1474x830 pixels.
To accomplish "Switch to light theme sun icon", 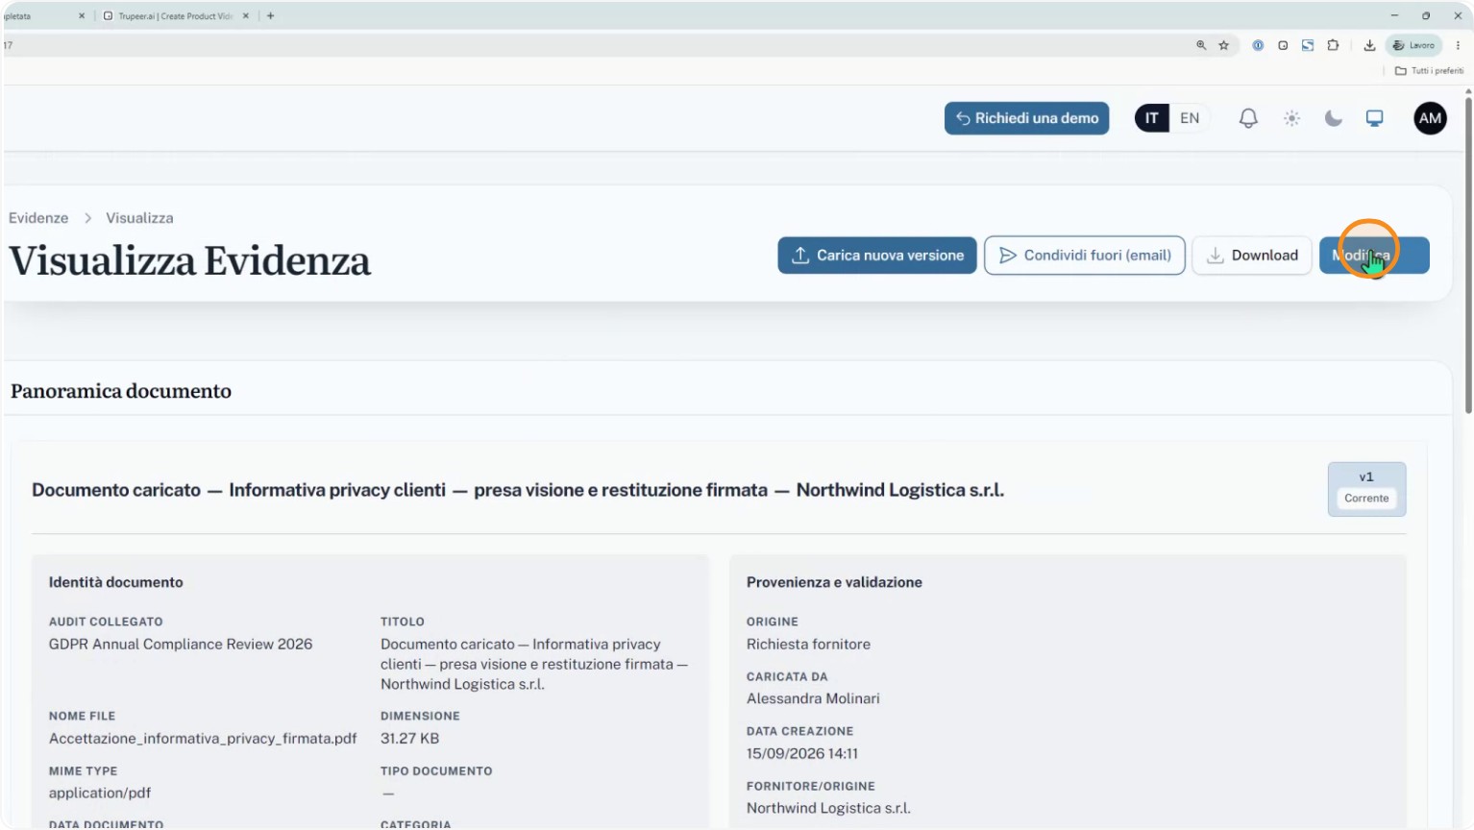I will (x=1292, y=118).
